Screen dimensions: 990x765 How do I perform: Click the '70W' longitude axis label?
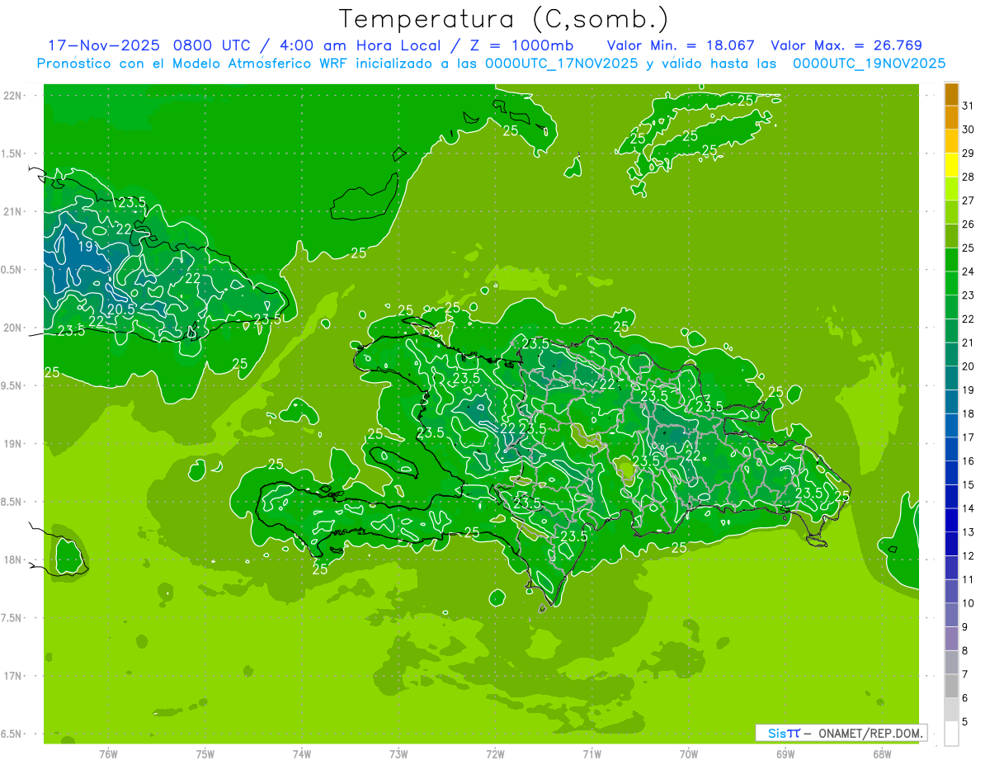click(689, 753)
